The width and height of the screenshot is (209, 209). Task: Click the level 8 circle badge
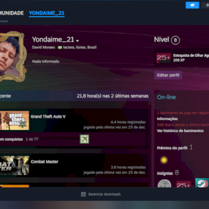[176, 40]
